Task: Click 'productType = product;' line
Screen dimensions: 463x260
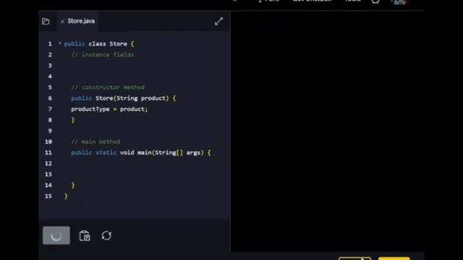Action: [x=109, y=109]
